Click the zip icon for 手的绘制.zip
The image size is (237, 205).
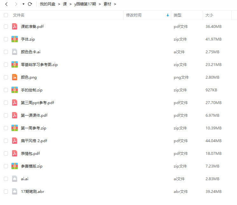click(15, 90)
